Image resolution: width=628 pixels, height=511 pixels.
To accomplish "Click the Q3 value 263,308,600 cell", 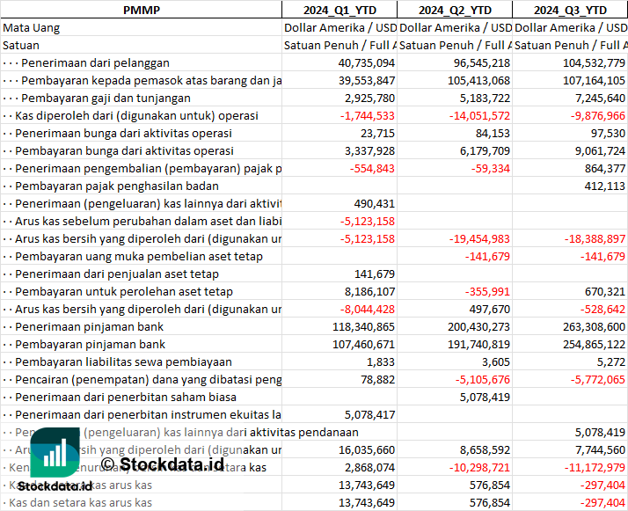I will [x=570, y=327].
